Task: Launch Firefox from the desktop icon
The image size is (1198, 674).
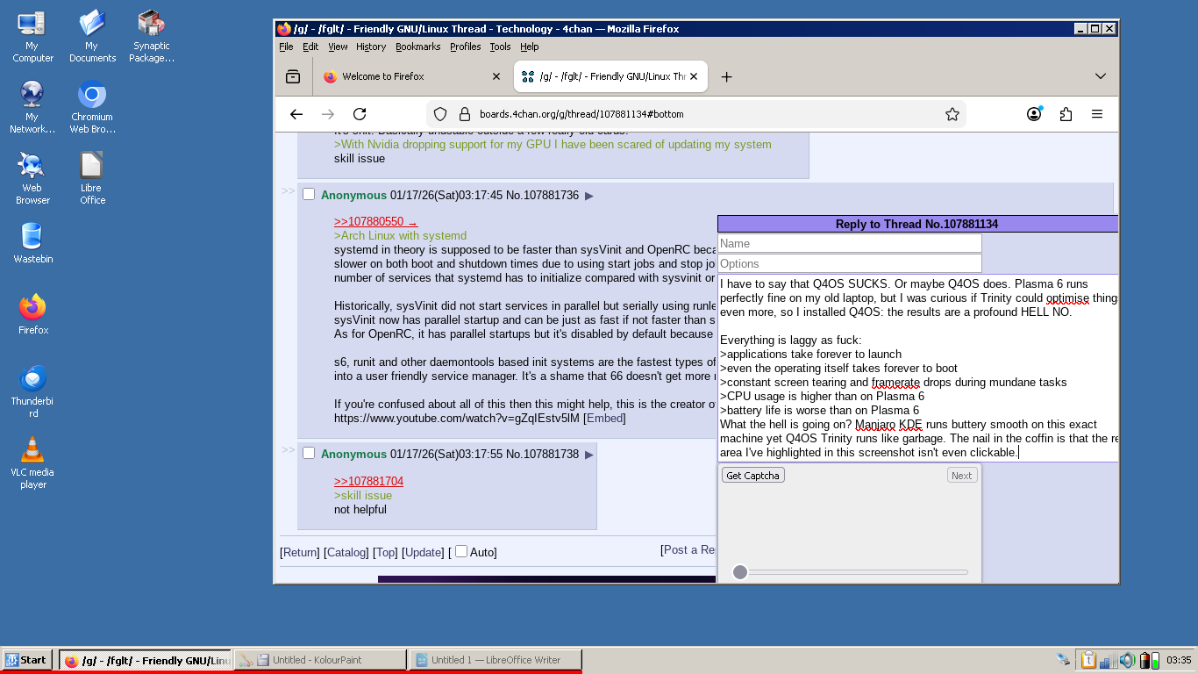Action: [x=32, y=314]
